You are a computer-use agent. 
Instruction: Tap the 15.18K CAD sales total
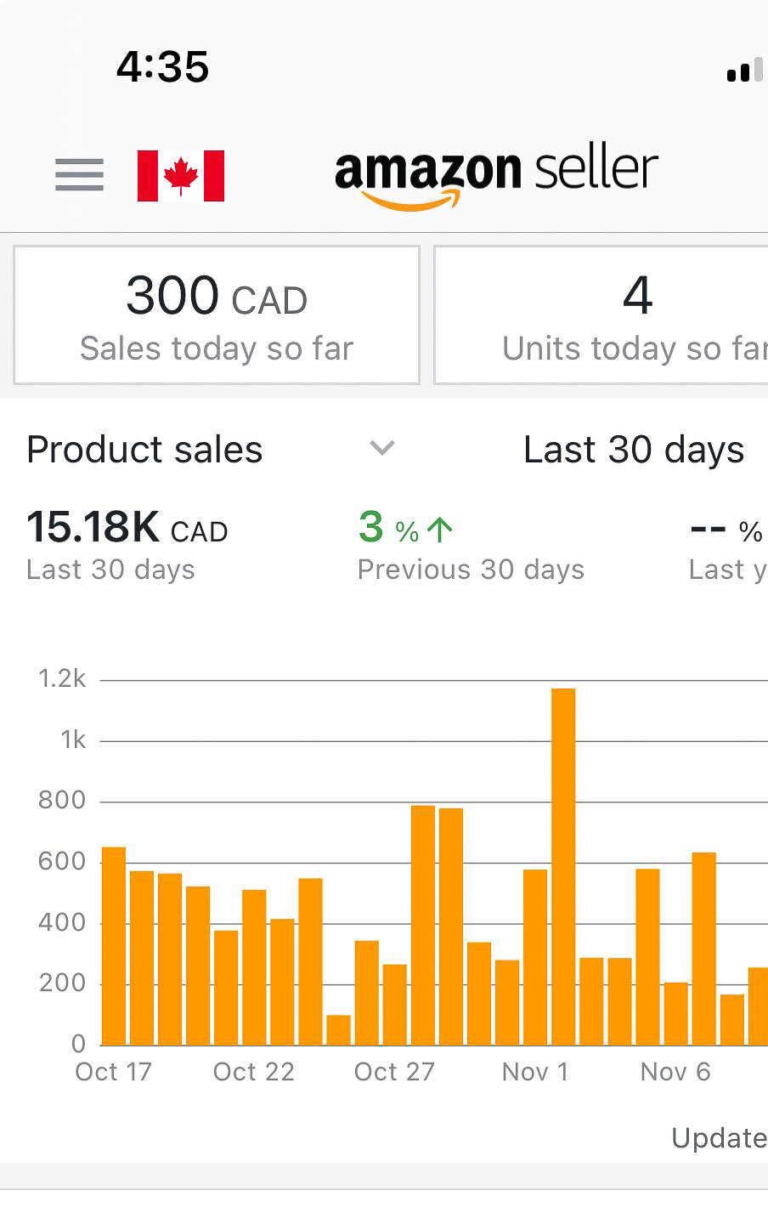pos(127,528)
